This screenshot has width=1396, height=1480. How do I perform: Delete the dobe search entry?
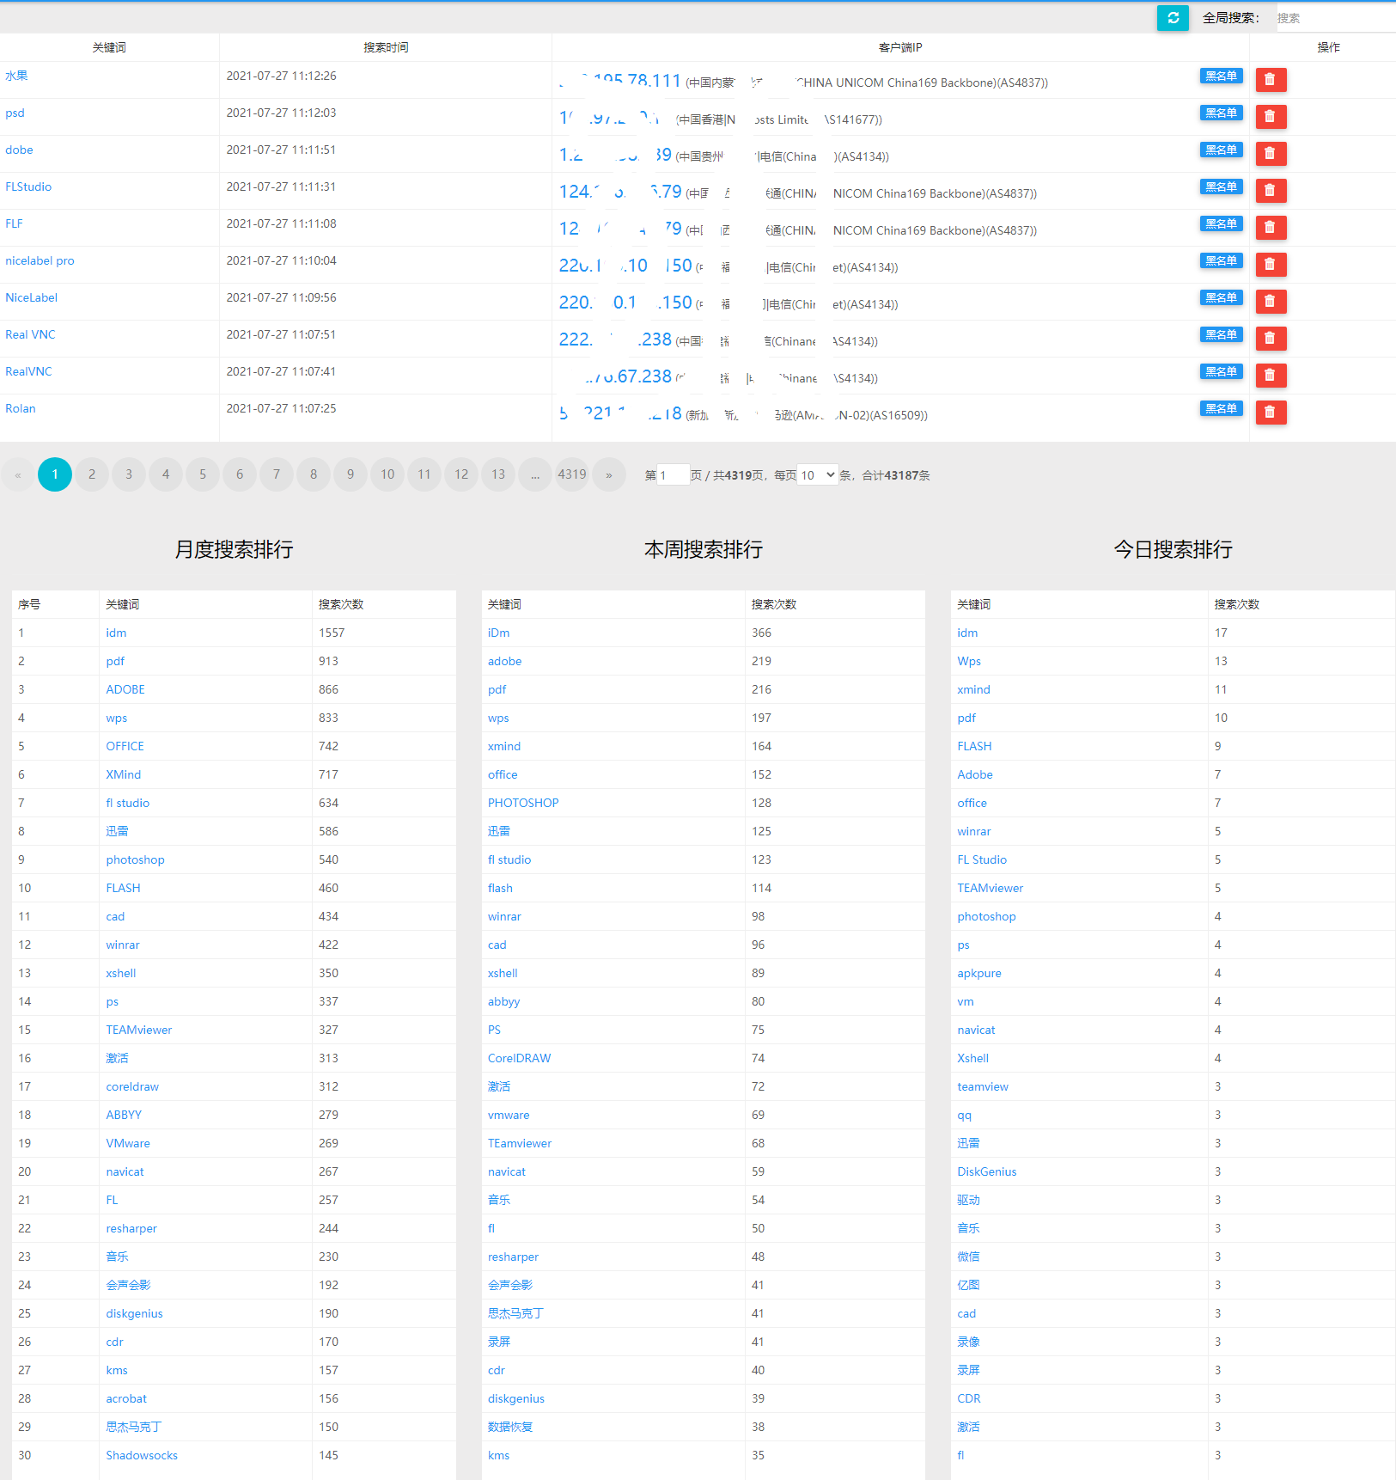click(1270, 154)
